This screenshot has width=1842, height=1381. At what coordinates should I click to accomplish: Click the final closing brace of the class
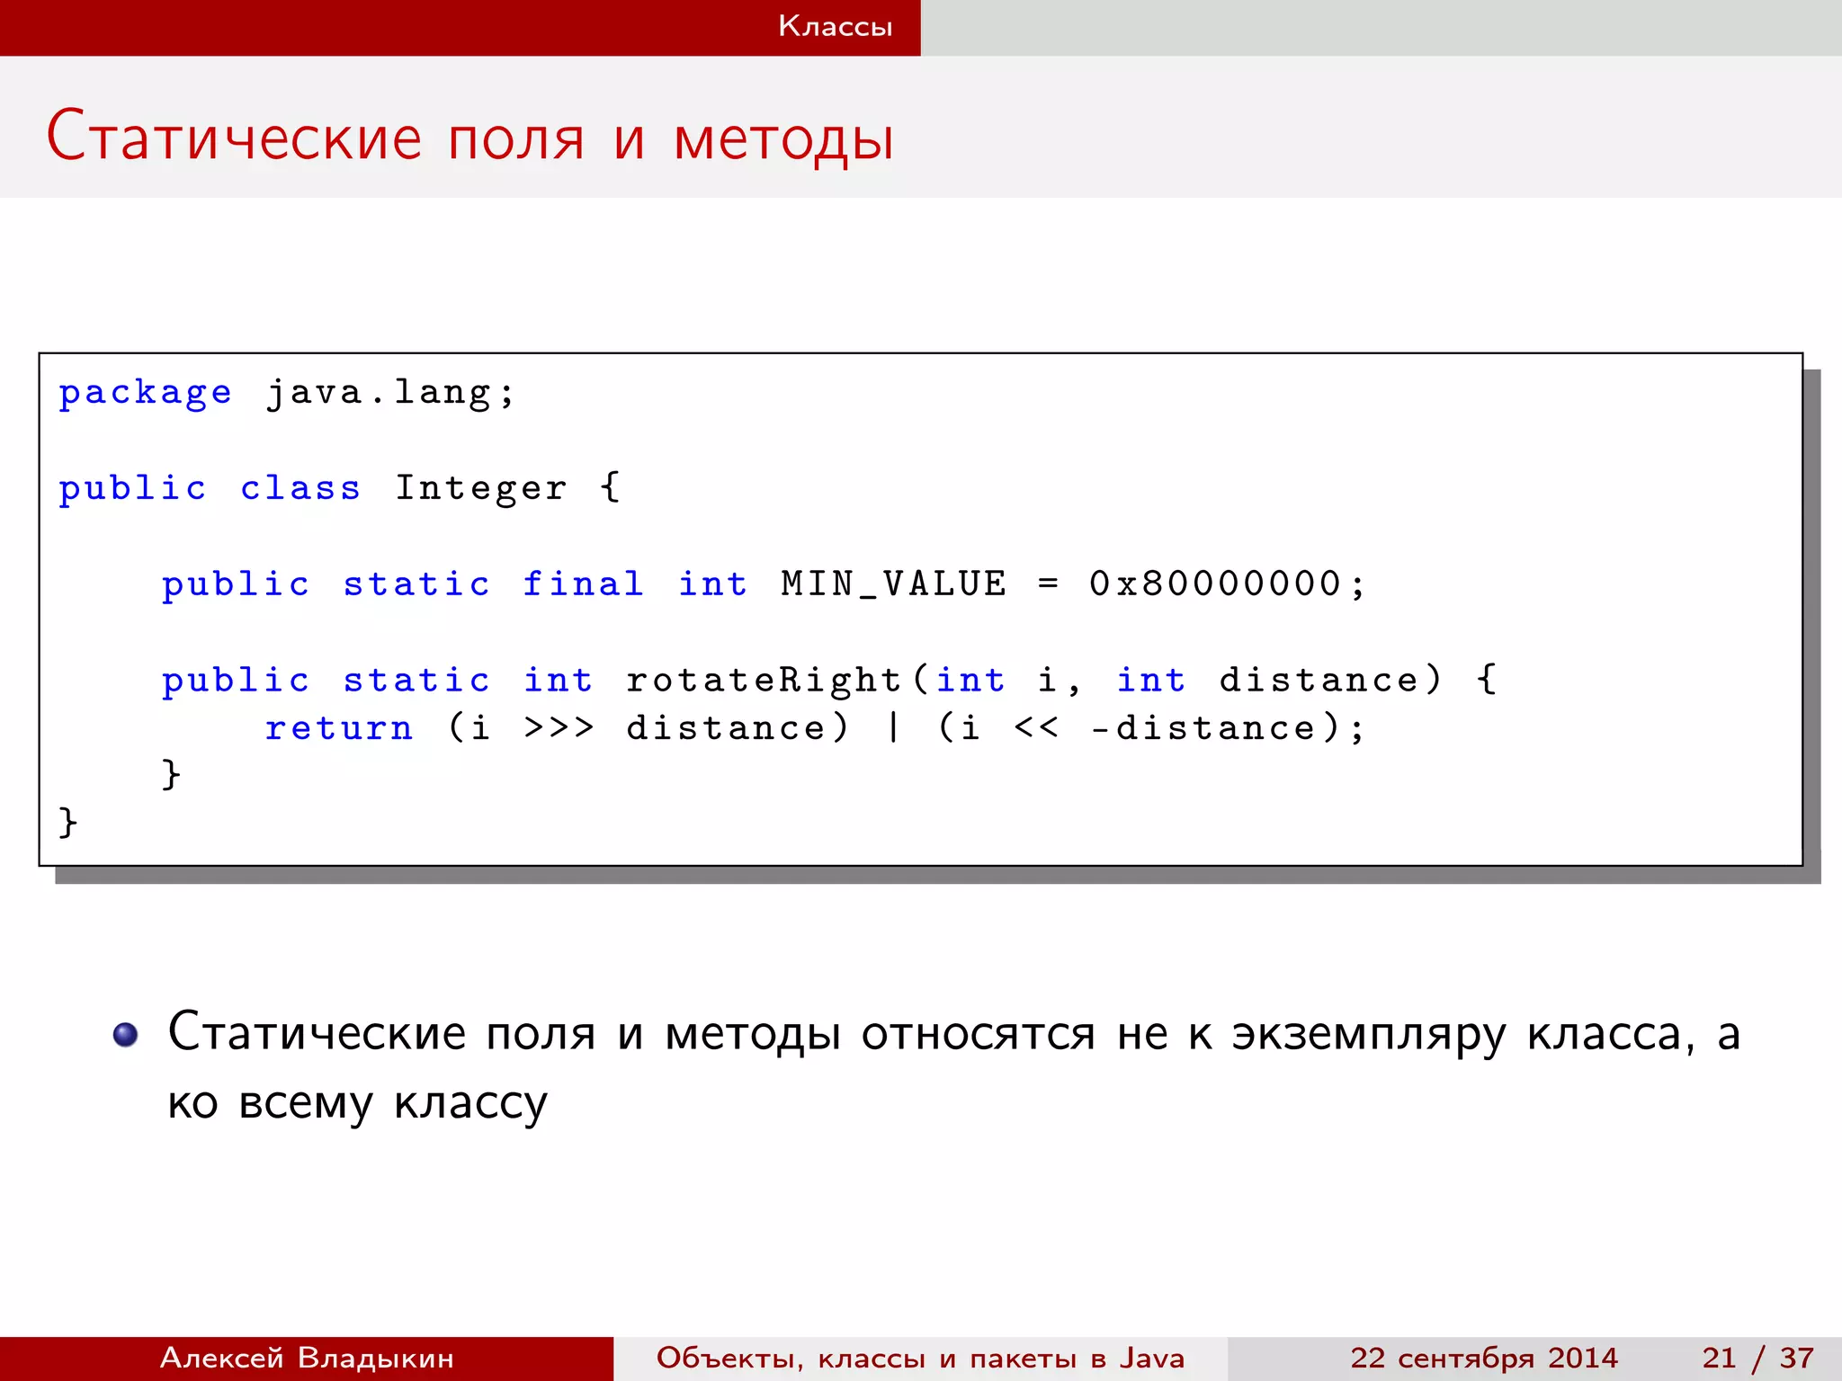pos(67,823)
